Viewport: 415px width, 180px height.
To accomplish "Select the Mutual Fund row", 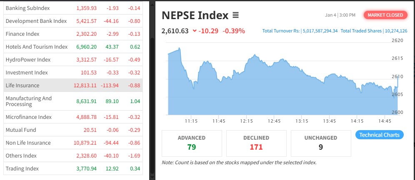I will (x=73, y=130).
